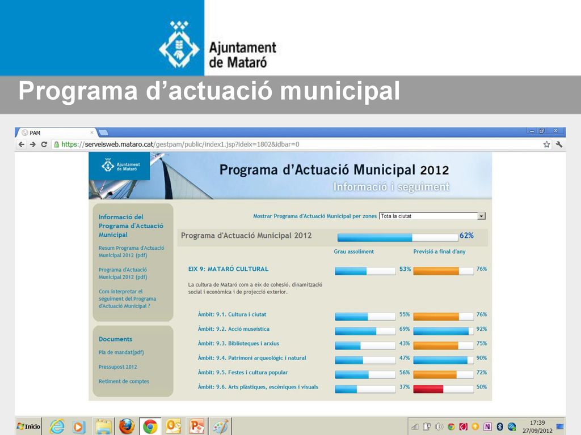Switch to PowerPoint in the taskbar

click(x=196, y=427)
